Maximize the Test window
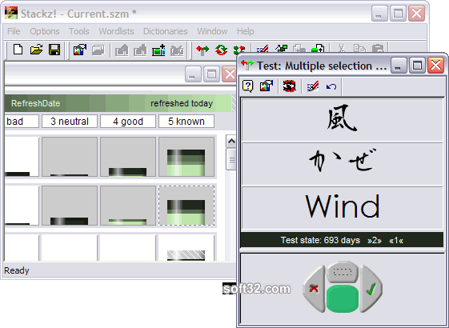The image size is (449, 328). pyautogui.click(x=417, y=66)
